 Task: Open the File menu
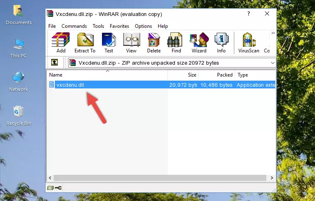[52, 26]
